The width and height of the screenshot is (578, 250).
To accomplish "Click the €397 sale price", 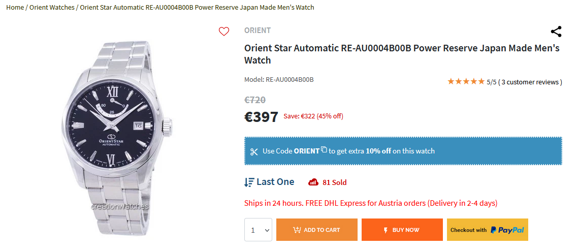I will (261, 116).
